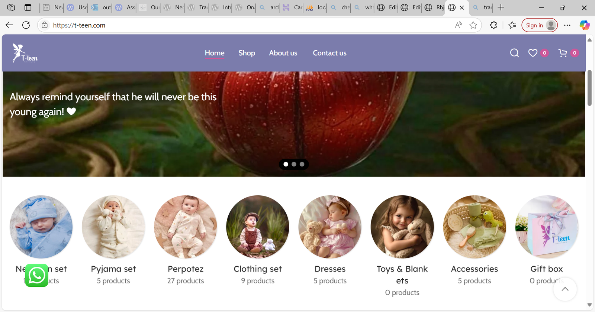This screenshot has height=312, width=595.
Task: Click Sign in button in Edge
Action: (x=540, y=25)
